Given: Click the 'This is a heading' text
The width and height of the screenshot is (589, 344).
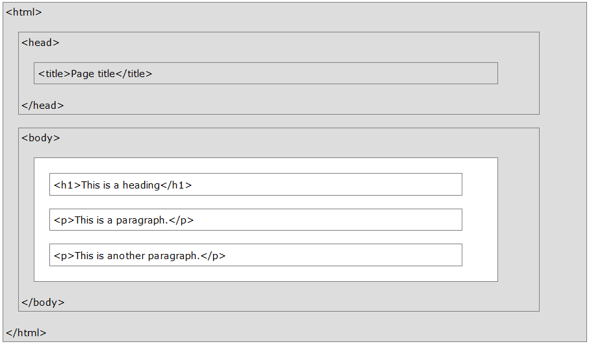Looking at the screenshot, I should [x=120, y=185].
